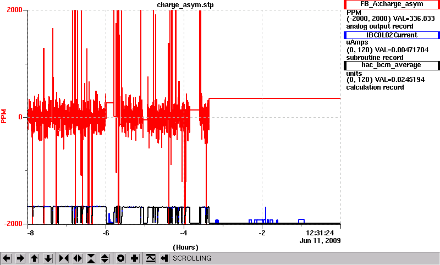Pan the plot left with the left arrow

7,258
